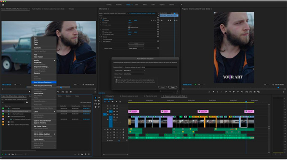Click the home icon at top left
The height and width of the screenshot is (160, 287).
pos(3,5)
